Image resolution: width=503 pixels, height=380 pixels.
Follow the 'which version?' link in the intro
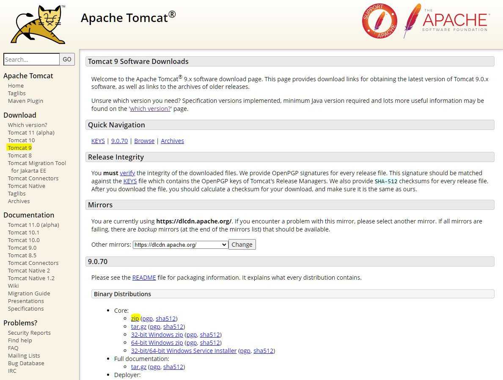click(x=150, y=109)
